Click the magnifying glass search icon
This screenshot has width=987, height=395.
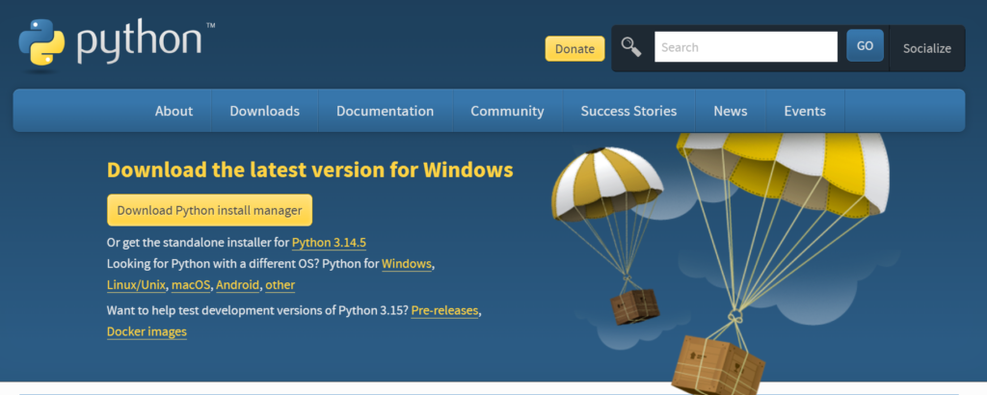point(630,47)
